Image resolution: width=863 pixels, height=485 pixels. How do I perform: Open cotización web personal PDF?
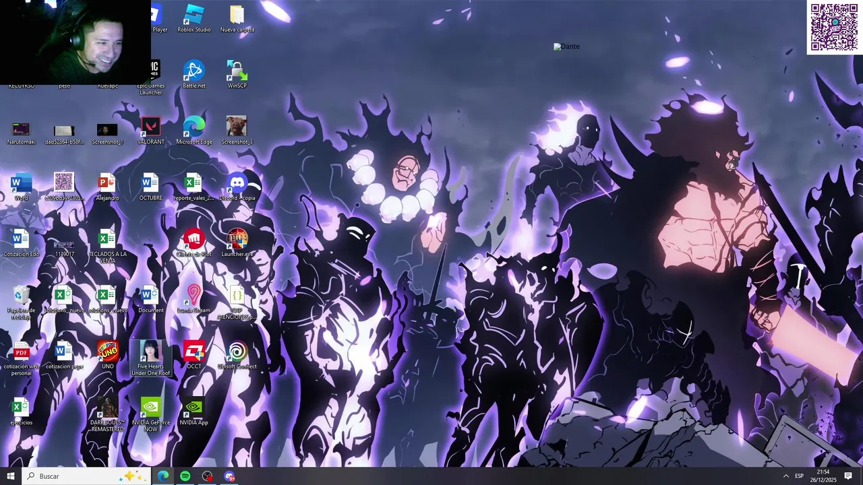[x=21, y=358]
